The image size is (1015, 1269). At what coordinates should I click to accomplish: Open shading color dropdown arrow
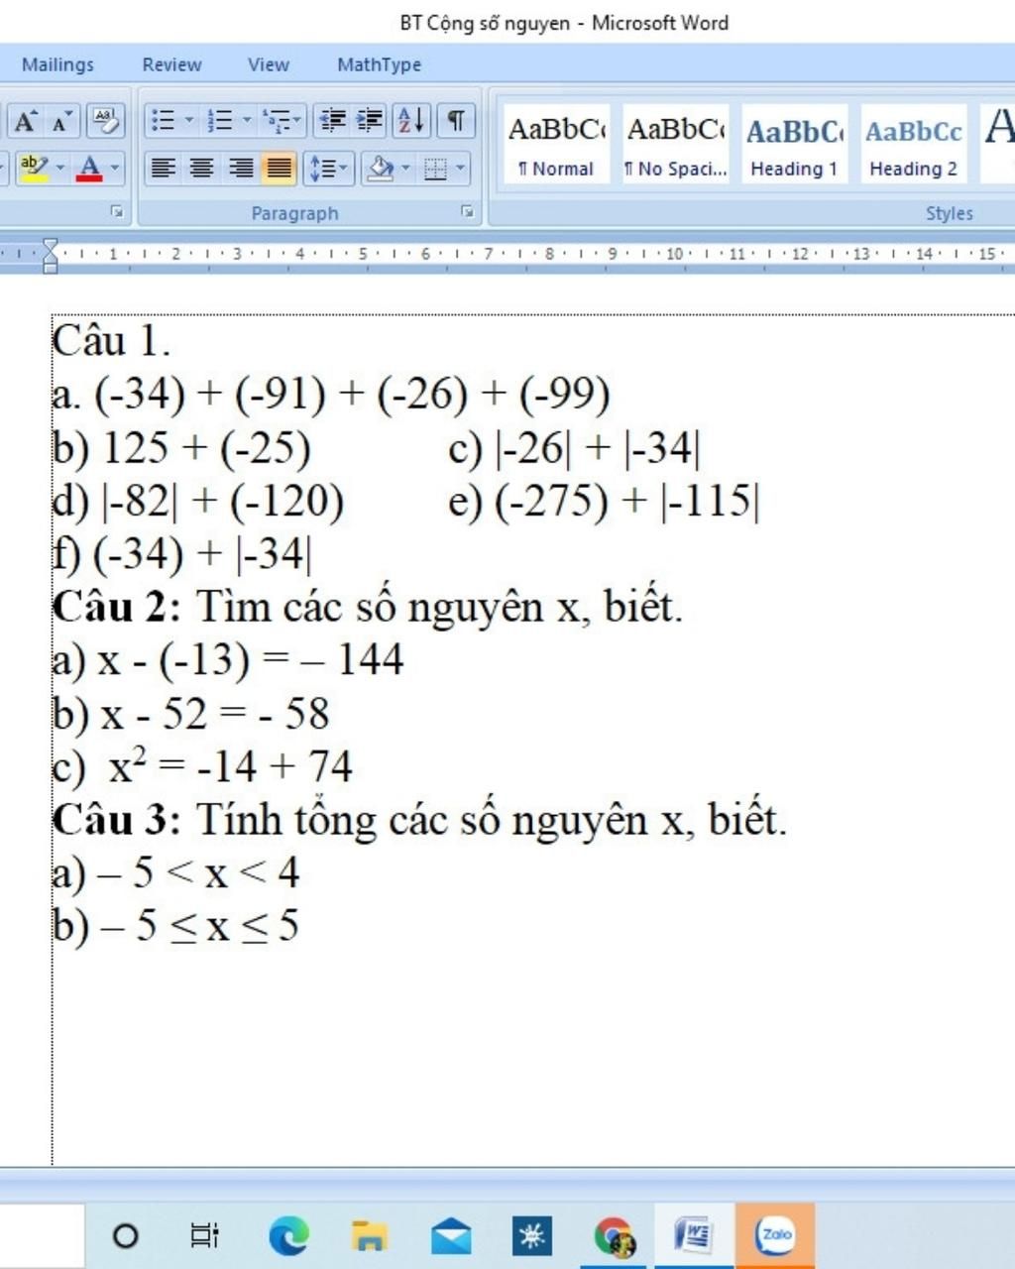pos(405,168)
